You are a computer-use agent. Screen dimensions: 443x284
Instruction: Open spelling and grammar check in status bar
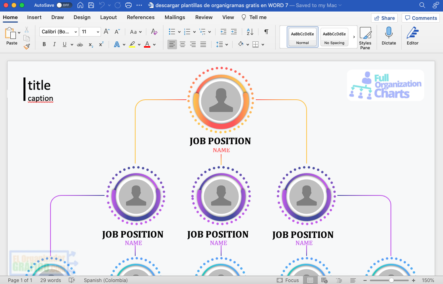72,280
